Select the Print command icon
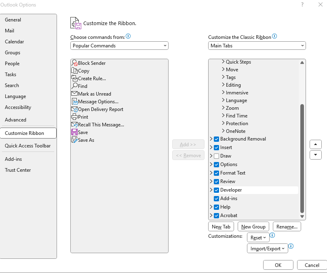This screenshot has width=327, height=273. (75, 117)
